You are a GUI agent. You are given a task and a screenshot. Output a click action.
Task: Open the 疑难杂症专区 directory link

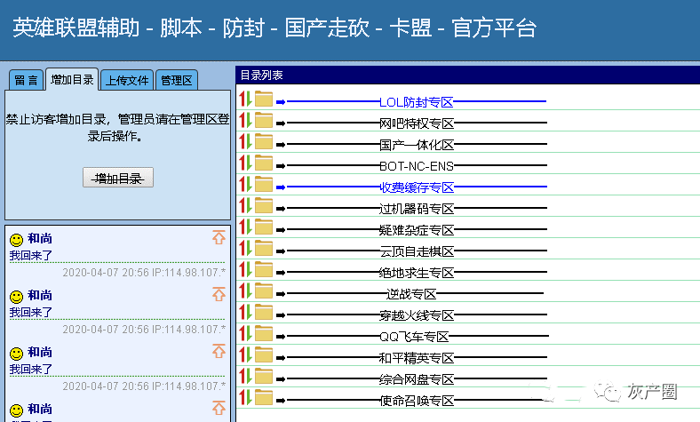(416, 230)
